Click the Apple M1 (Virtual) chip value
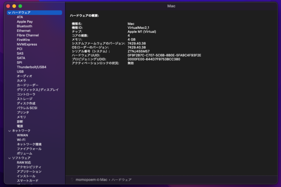 coord(142,32)
